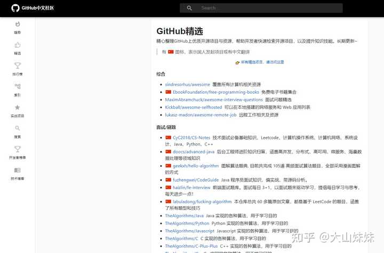This screenshot has height=253, width=384.
Task: Click the description 覆盖所有计算机相关资源
Action: click(x=236, y=84)
